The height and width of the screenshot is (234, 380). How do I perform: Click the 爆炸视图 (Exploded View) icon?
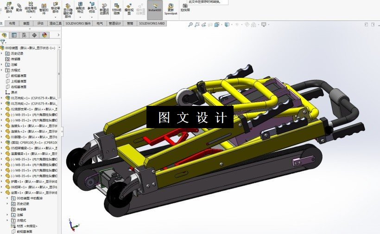tap(129, 6)
